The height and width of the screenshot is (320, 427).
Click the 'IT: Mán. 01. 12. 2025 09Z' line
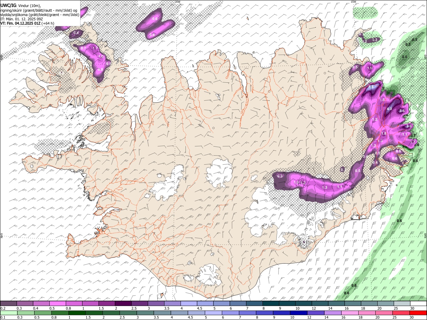22,19
